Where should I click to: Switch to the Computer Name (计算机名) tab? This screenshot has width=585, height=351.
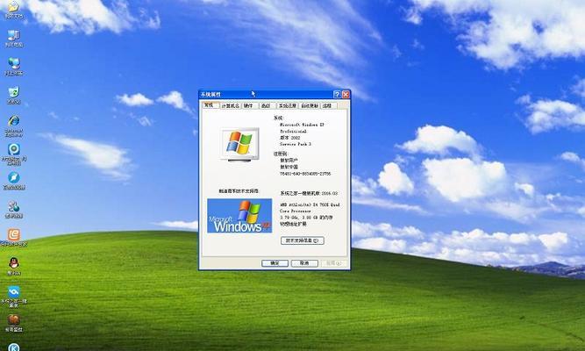pos(230,106)
